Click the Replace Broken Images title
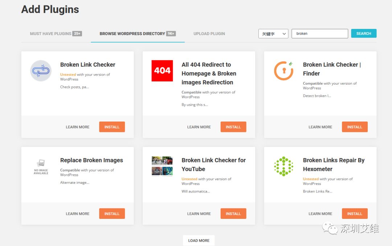 point(91,160)
